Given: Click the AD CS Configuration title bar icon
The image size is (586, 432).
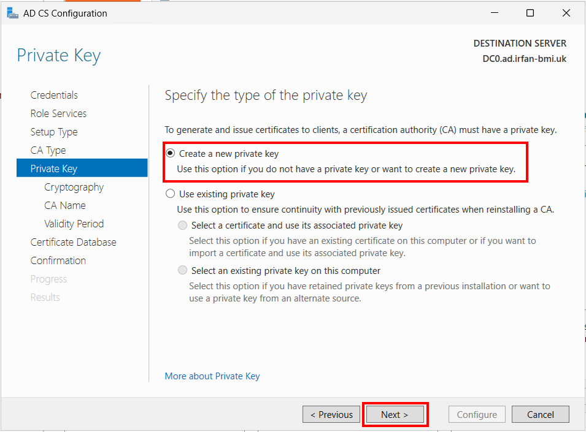Looking at the screenshot, I should point(12,13).
